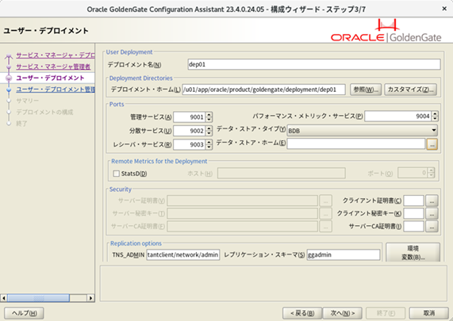The width and height of the screenshot is (453, 321).
Task: Open 環境変数(B) environment variables dialog
Action: pyautogui.click(x=413, y=252)
